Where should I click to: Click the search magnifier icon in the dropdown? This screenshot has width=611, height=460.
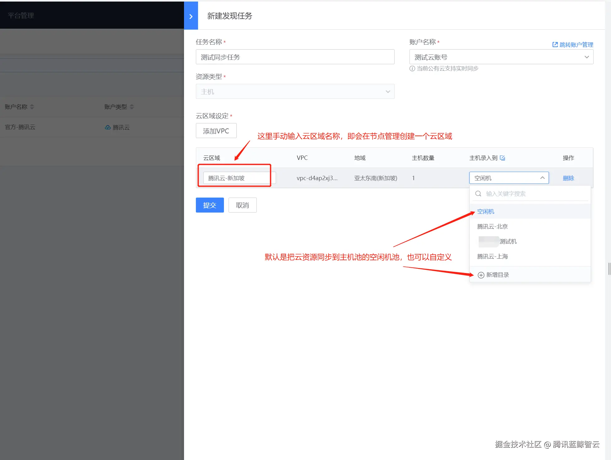478,194
